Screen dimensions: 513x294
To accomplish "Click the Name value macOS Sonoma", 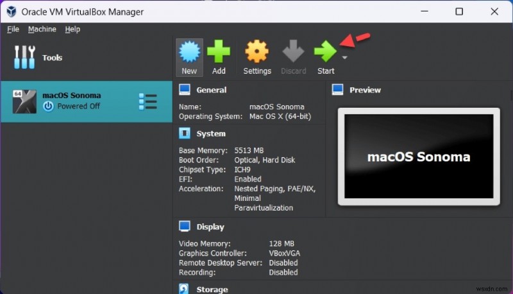I will [x=277, y=107].
